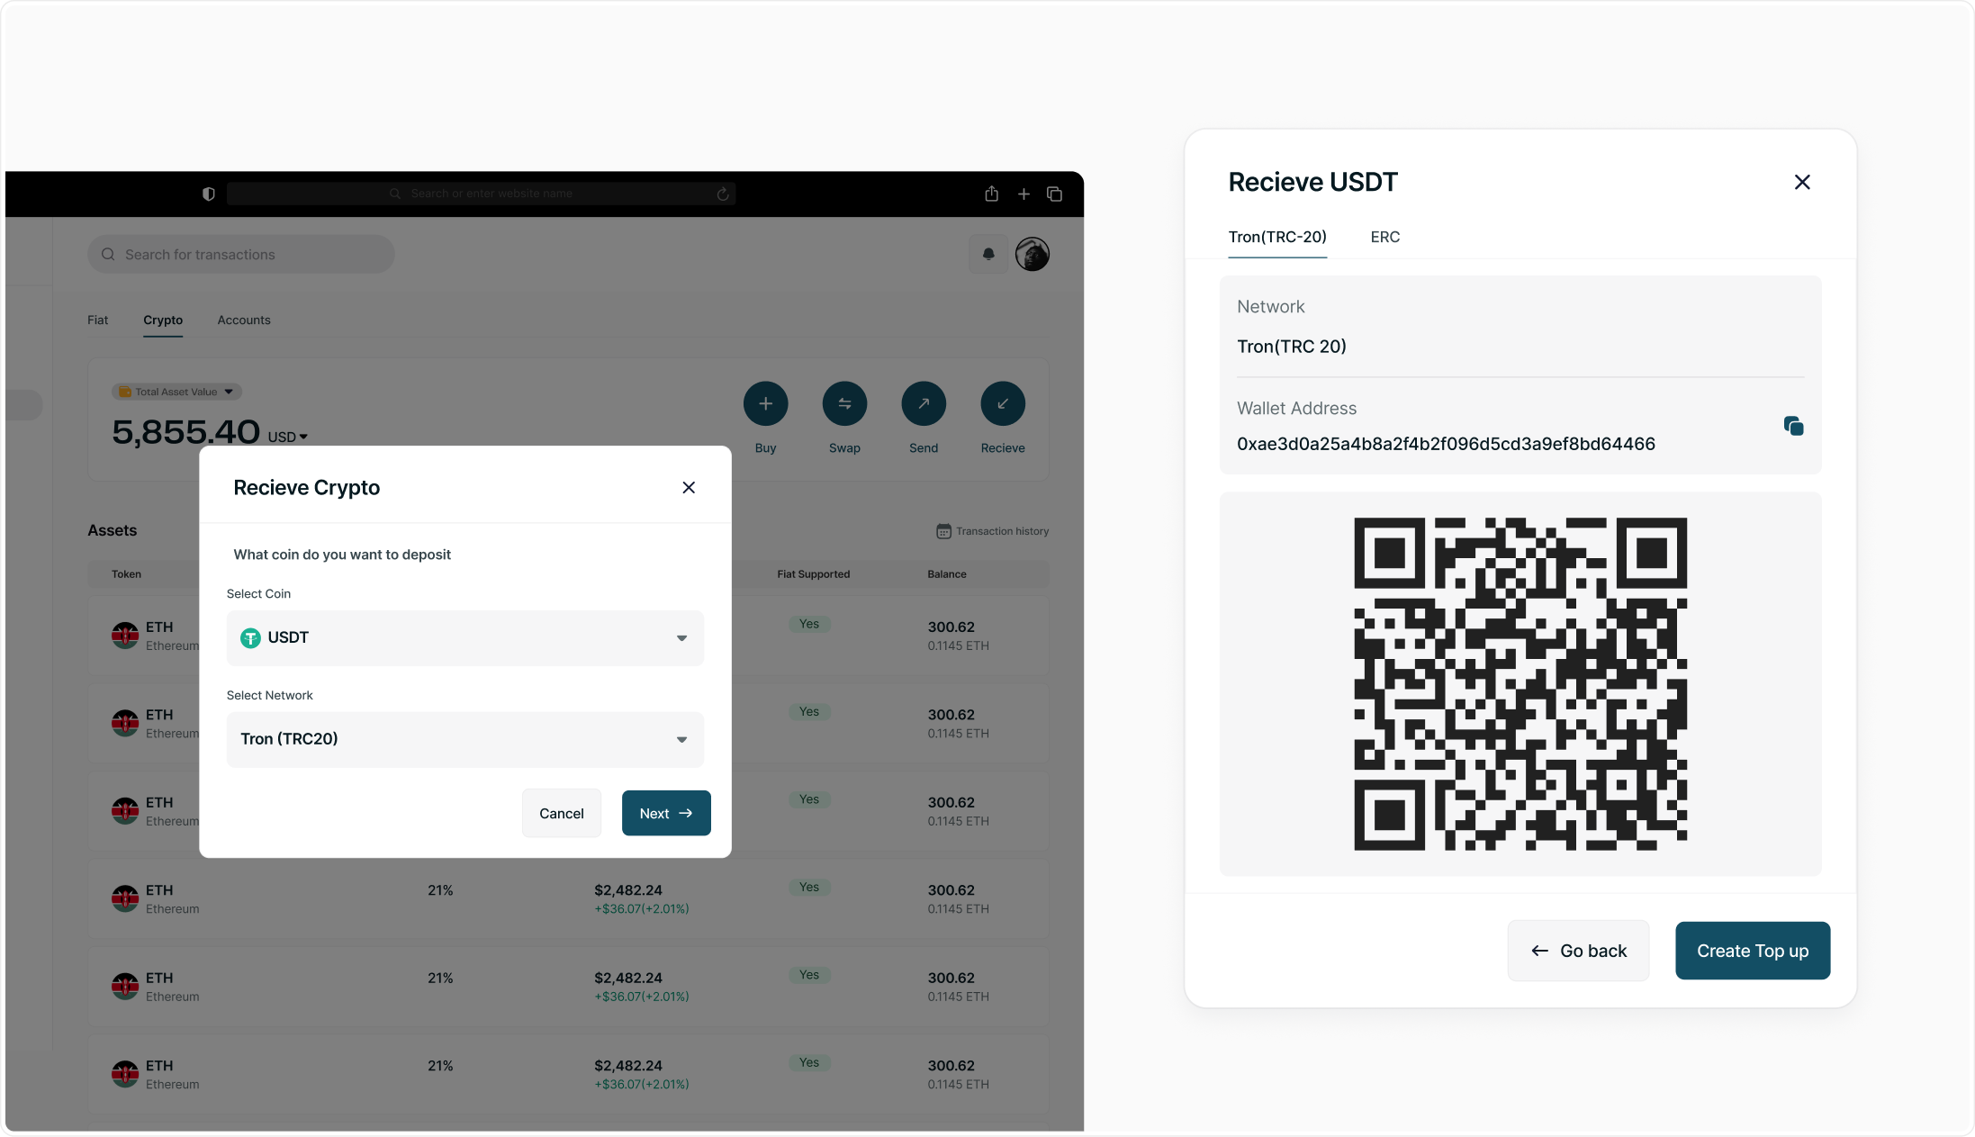The image size is (1975, 1137).
Task: Click the user profile avatar
Action: (x=1032, y=255)
